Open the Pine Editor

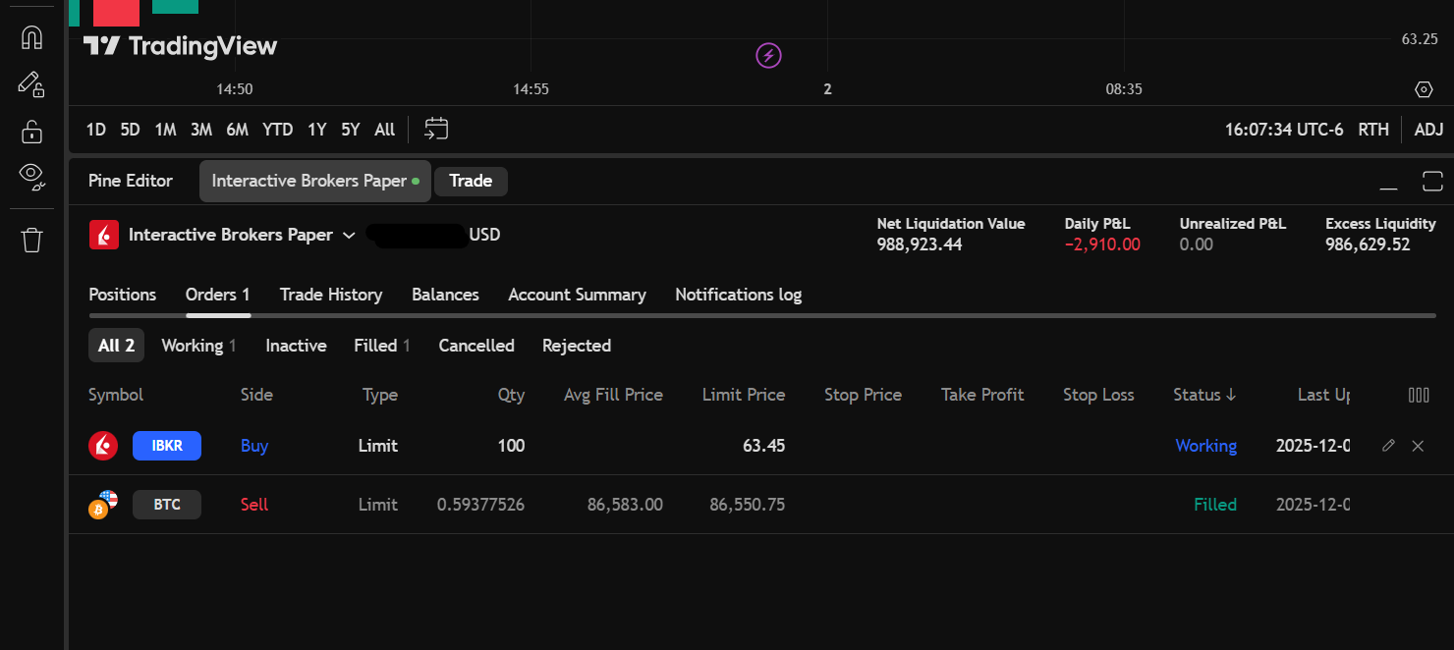click(130, 181)
